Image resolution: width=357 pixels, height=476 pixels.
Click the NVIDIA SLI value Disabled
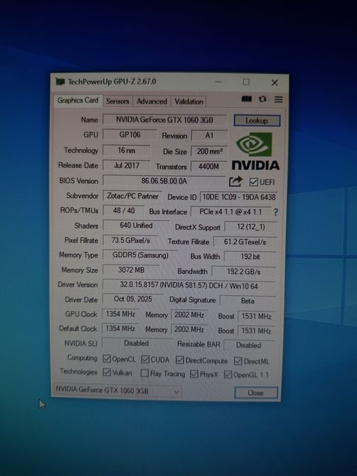137,343
